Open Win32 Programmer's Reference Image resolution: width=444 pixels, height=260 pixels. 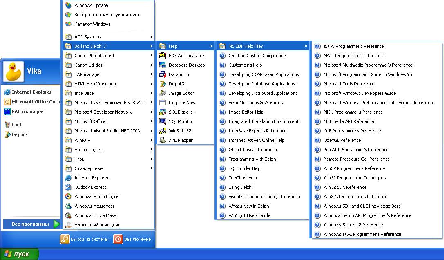(x=377, y=168)
